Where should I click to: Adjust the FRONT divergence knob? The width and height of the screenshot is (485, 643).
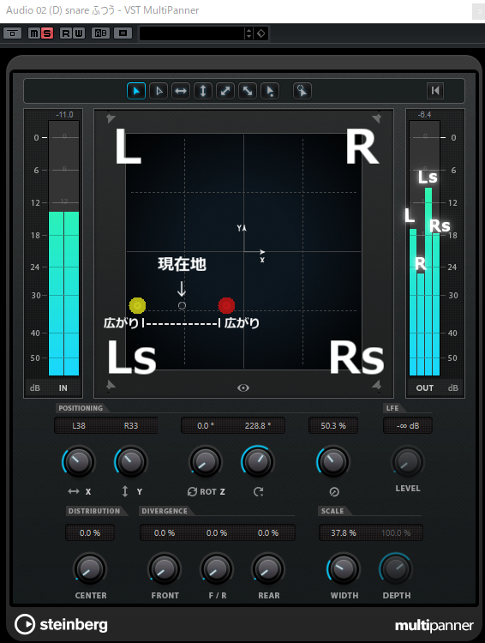click(165, 569)
